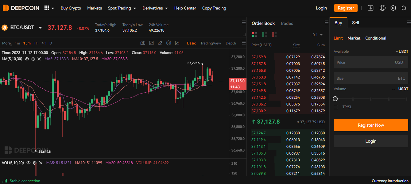The height and width of the screenshot is (184, 411).
Task: Enable the TP/SL checkbox
Action: [336, 107]
